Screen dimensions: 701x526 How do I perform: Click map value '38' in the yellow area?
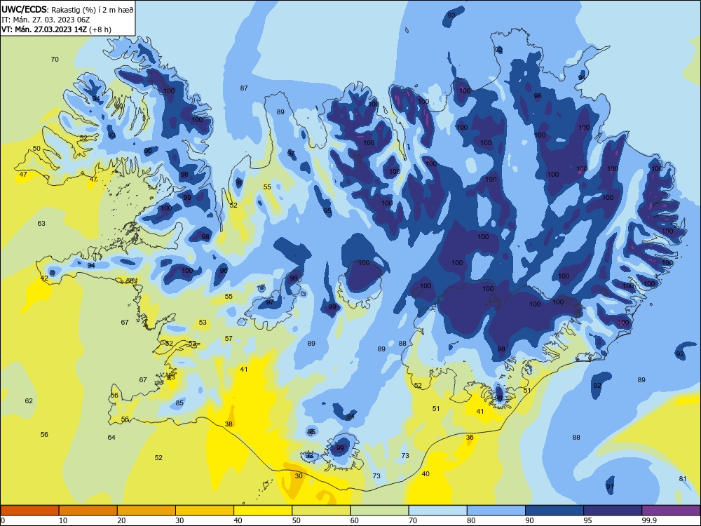[229, 424]
